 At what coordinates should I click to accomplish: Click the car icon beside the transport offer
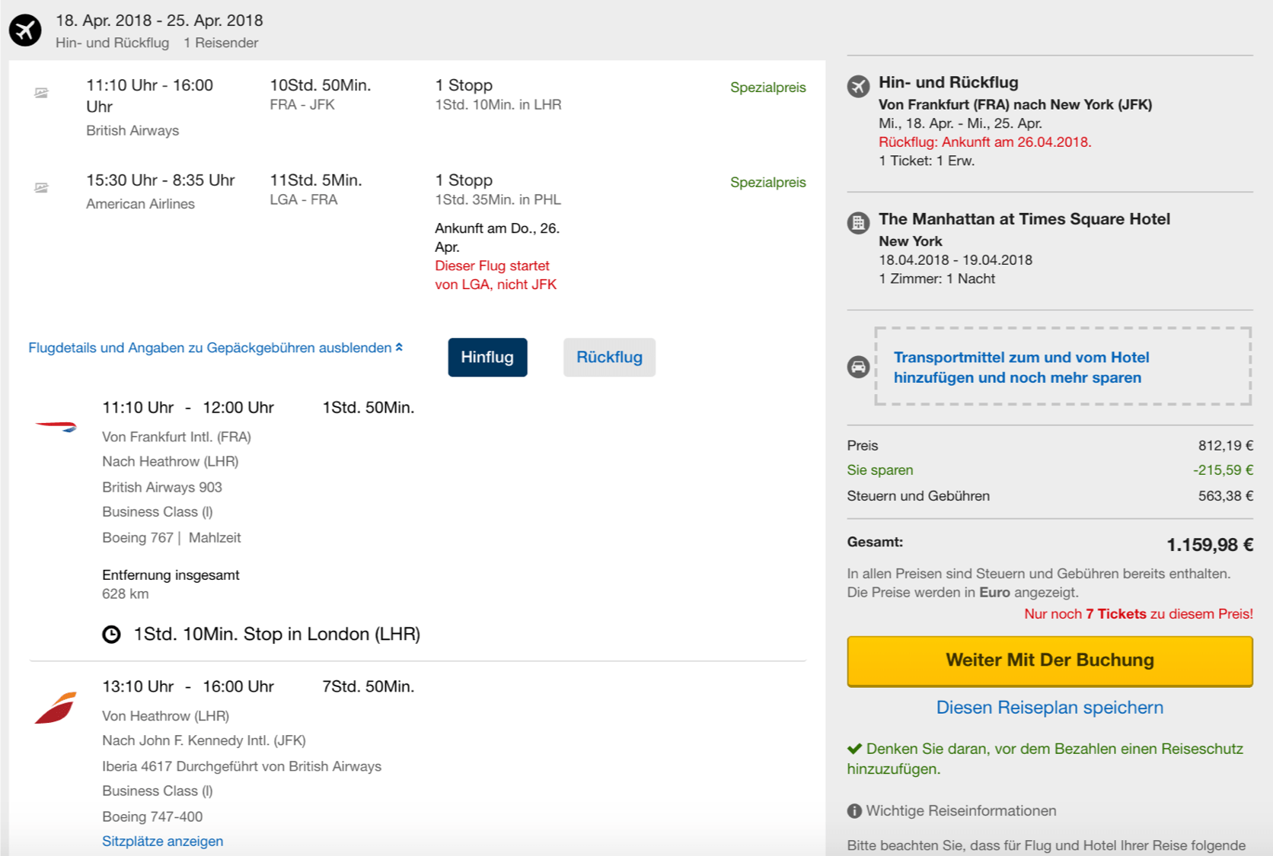[859, 368]
